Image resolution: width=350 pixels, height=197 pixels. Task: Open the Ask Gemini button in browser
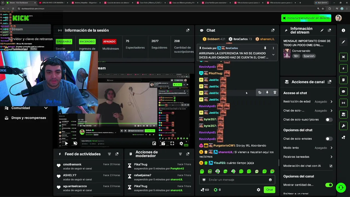[321, 3]
